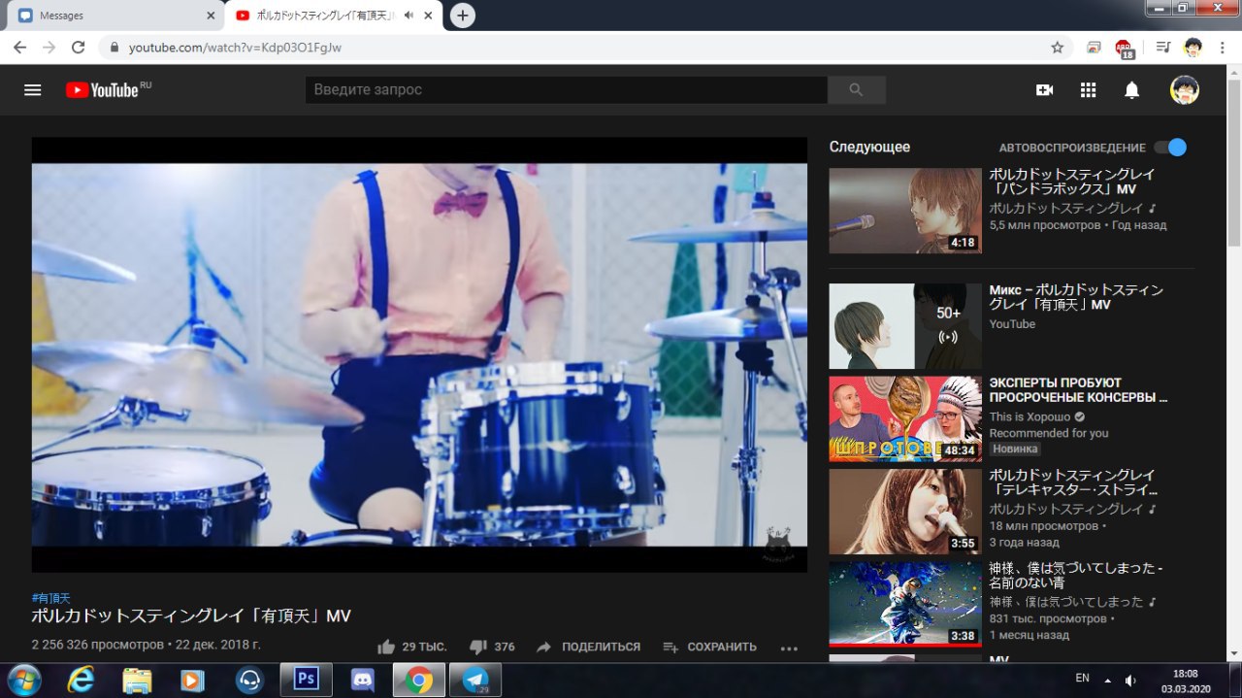Image resolution: width=1242 pixels, height=698 pixels.
Task: Open Telegram from the taskbar
Action: coord(475,680)
